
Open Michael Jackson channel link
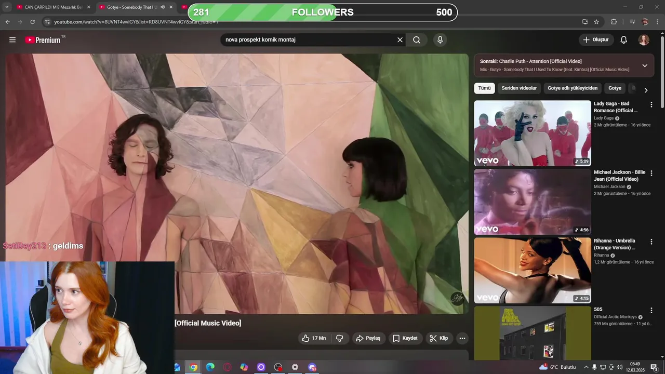[x=609, y=187]
